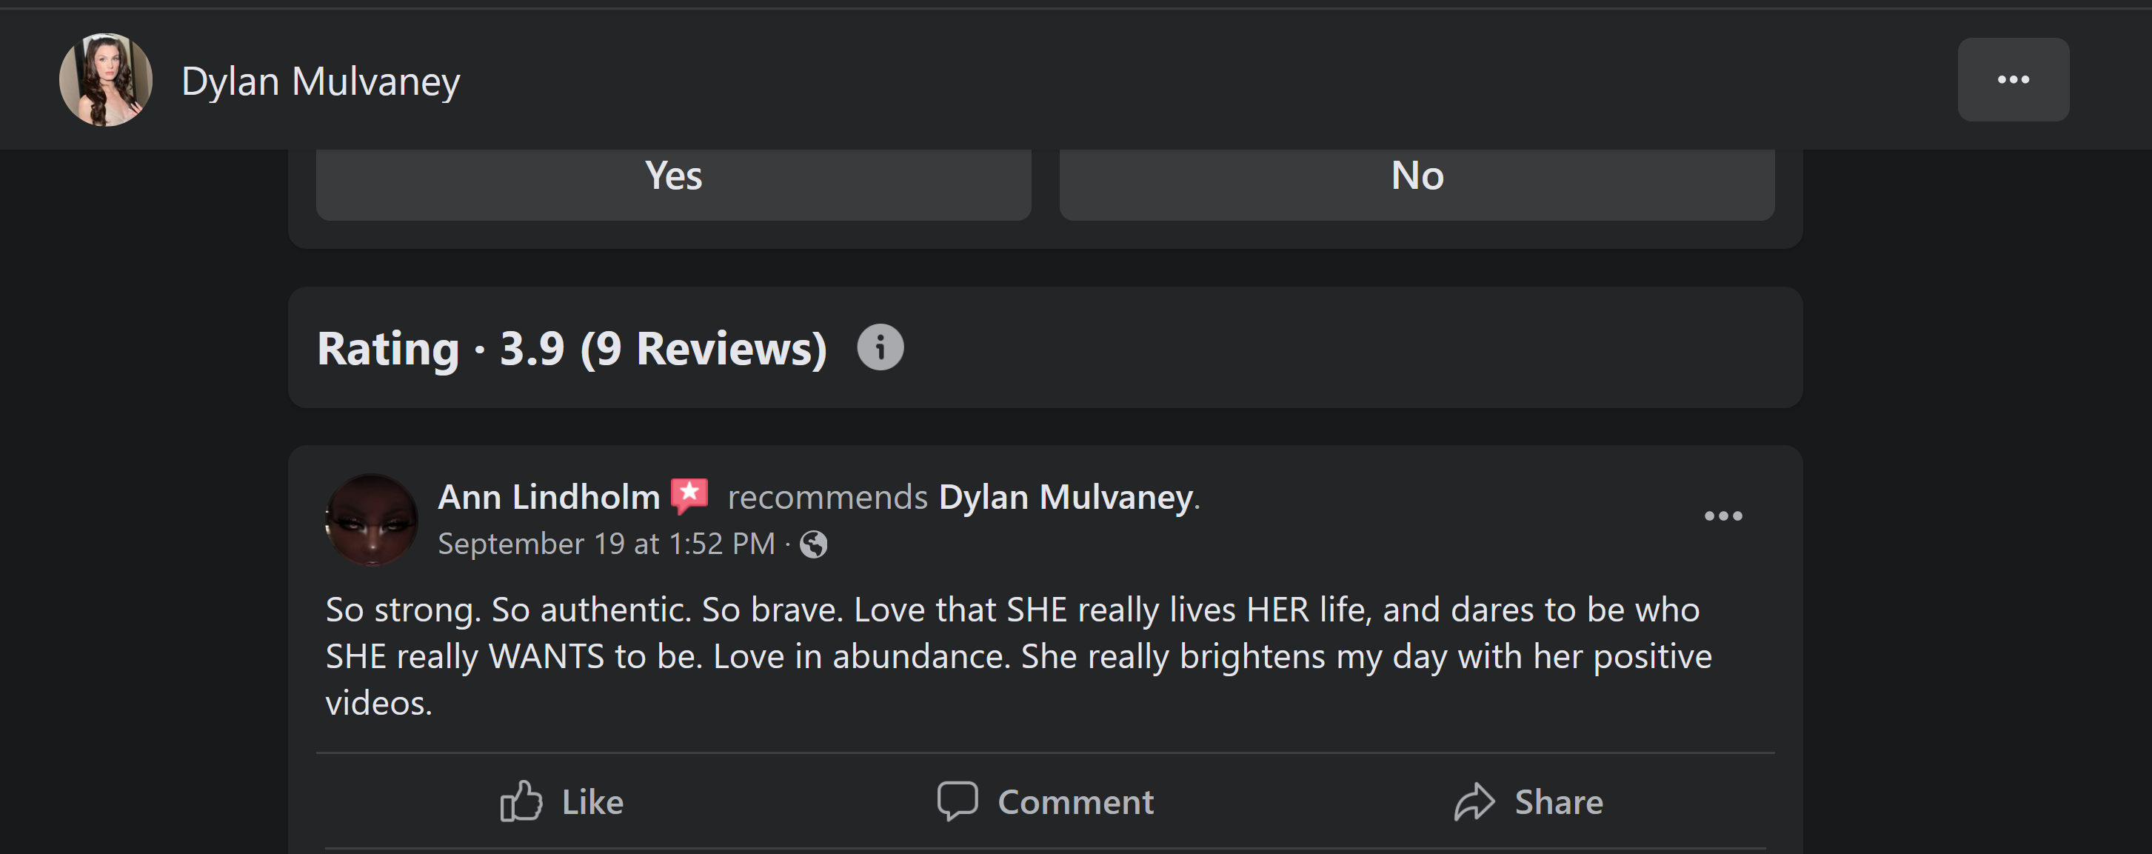
Task: Open Dylan Mulvaney's profile picture in header
Action: click(x=106, y=80)
